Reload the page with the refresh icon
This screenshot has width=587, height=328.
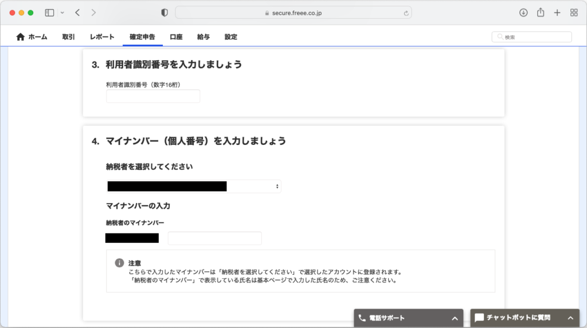pos(406,13)
